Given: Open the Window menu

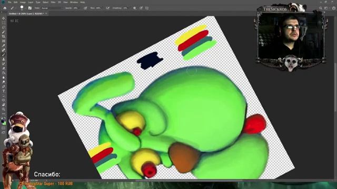Looking at the screenshot, I should click(x=74, y=2).
